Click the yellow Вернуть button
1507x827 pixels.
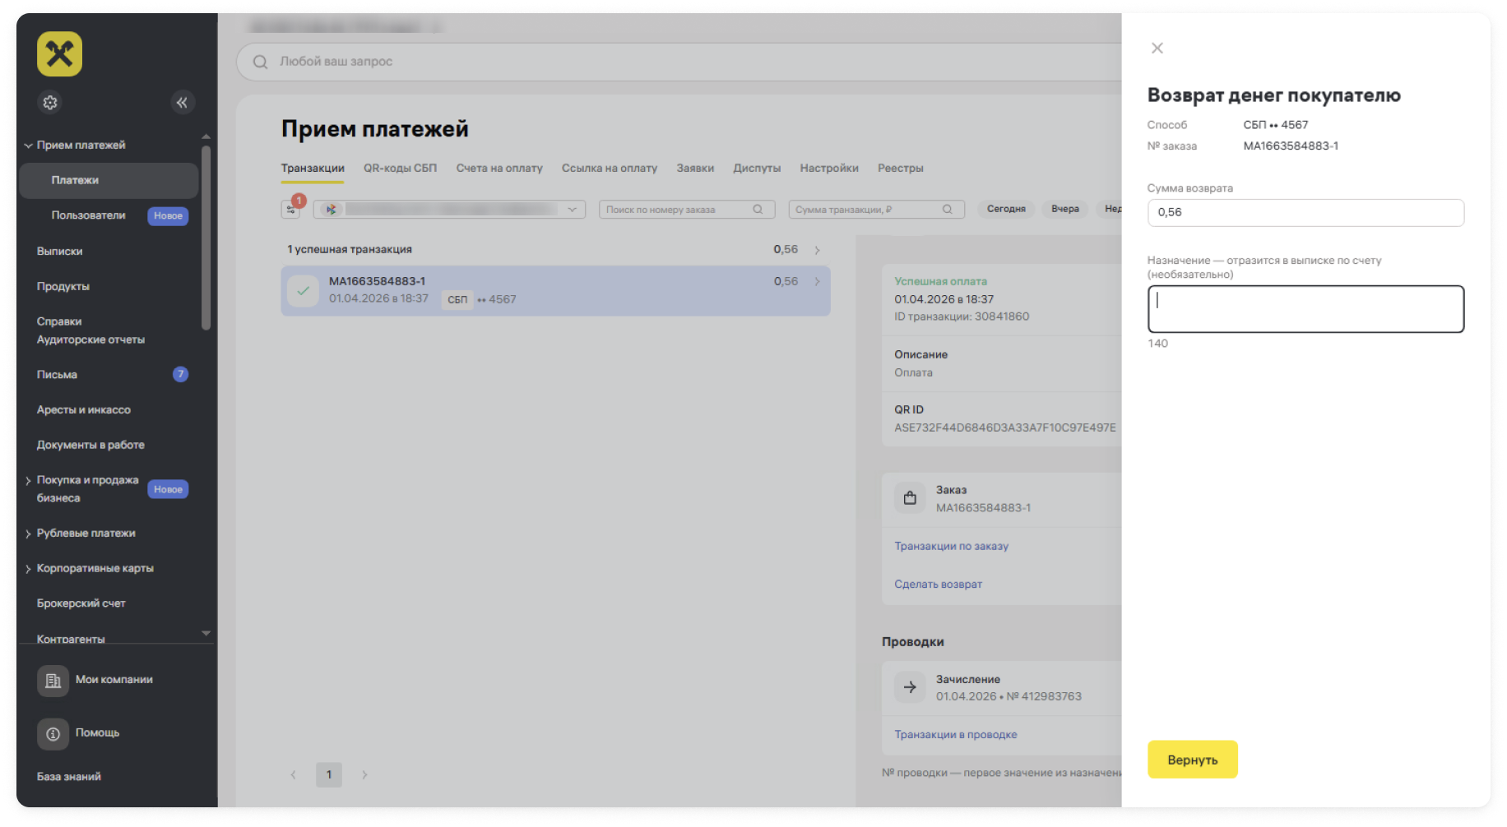pos(1192,760)
